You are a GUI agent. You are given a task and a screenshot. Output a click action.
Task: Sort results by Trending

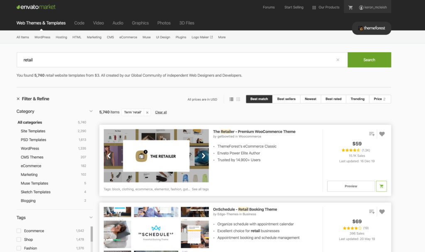point(357,99)
